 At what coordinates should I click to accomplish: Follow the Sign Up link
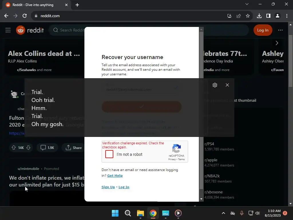[x=108, y=187]
